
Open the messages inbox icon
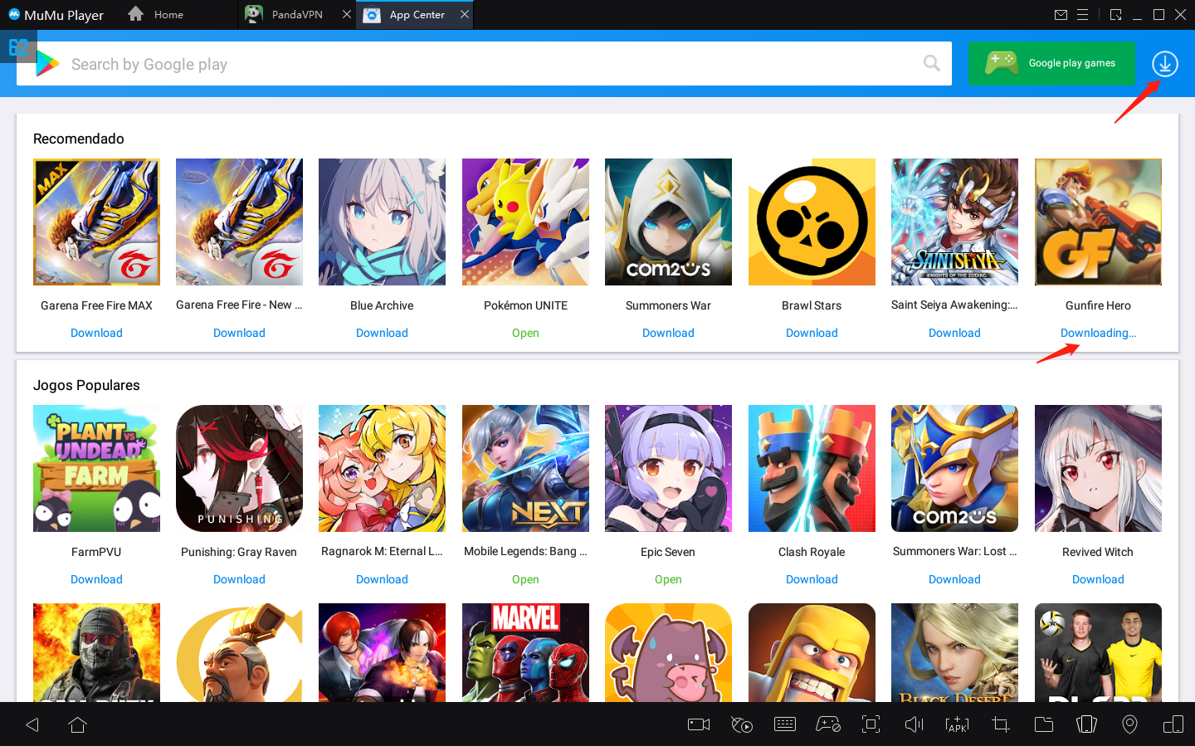pos(1062,14)
